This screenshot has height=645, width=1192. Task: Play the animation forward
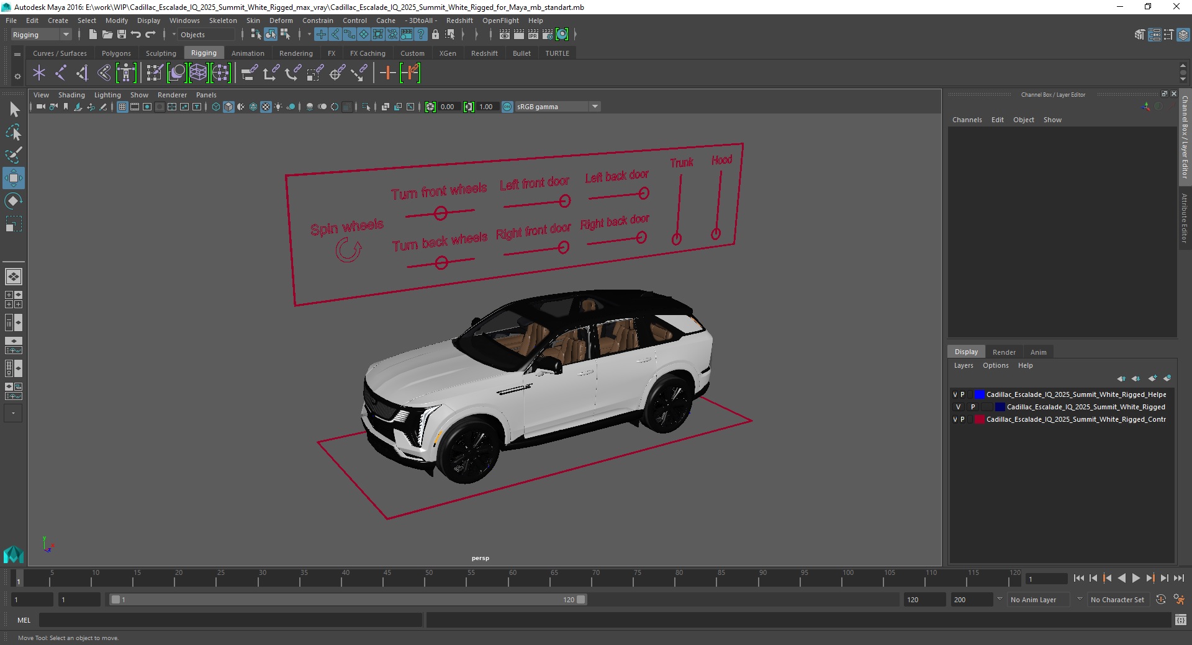1136,578
